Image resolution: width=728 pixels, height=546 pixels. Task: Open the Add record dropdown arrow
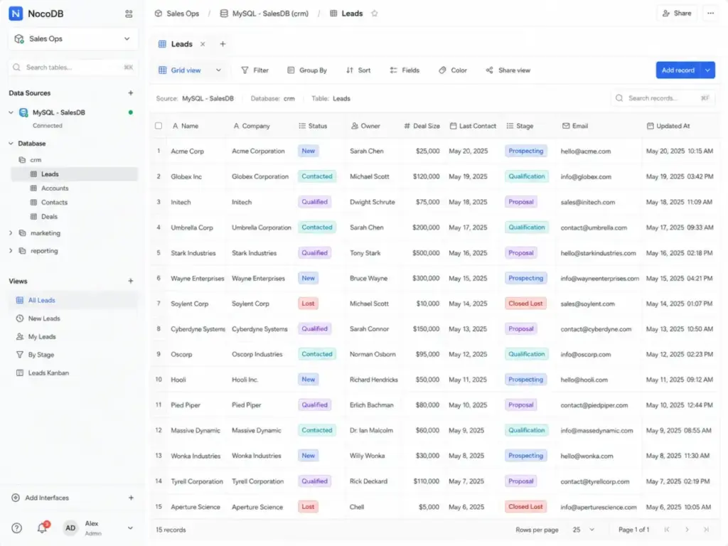pos(707,70)
